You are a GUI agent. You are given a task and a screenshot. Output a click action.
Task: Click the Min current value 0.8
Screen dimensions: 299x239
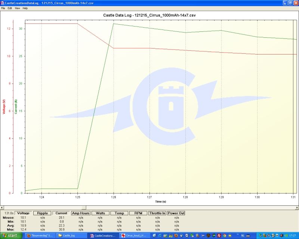click(62, 221)
